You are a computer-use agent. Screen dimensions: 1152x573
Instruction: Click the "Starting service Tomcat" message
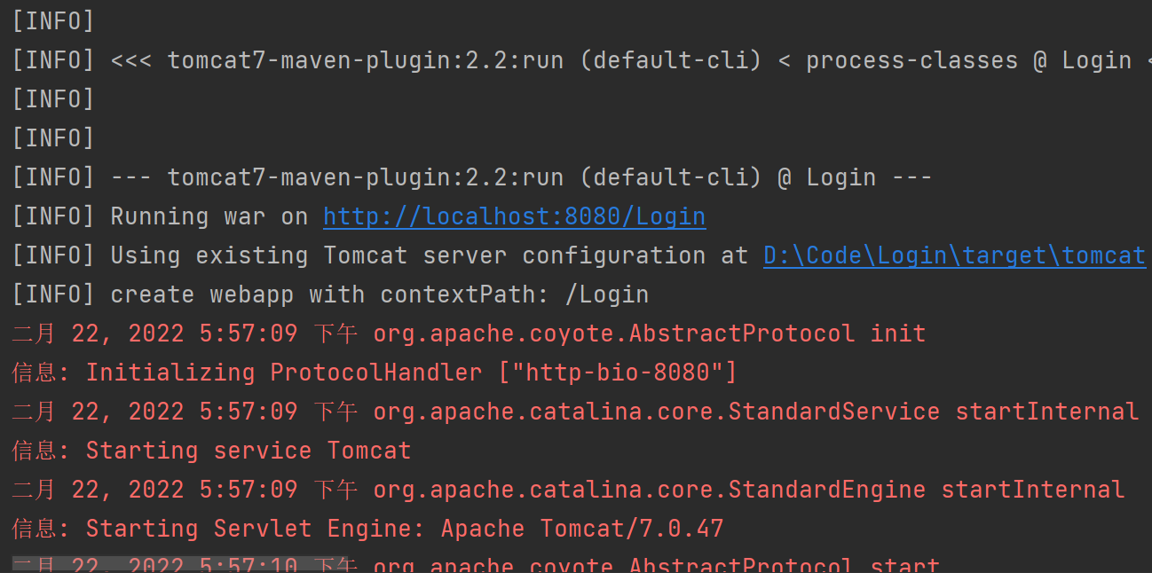coord(248,451)
